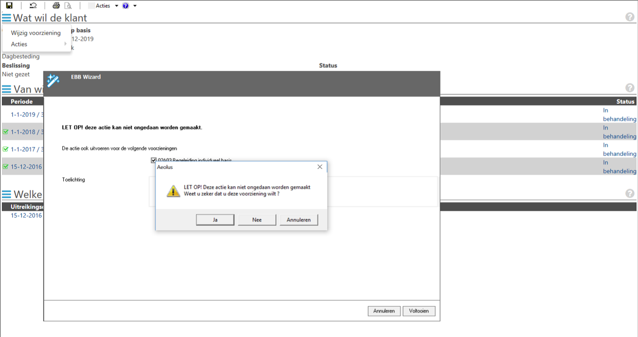Click the save floppy disk icon
The width and height of the screenshot is (638, 337).
pos(9,6)
